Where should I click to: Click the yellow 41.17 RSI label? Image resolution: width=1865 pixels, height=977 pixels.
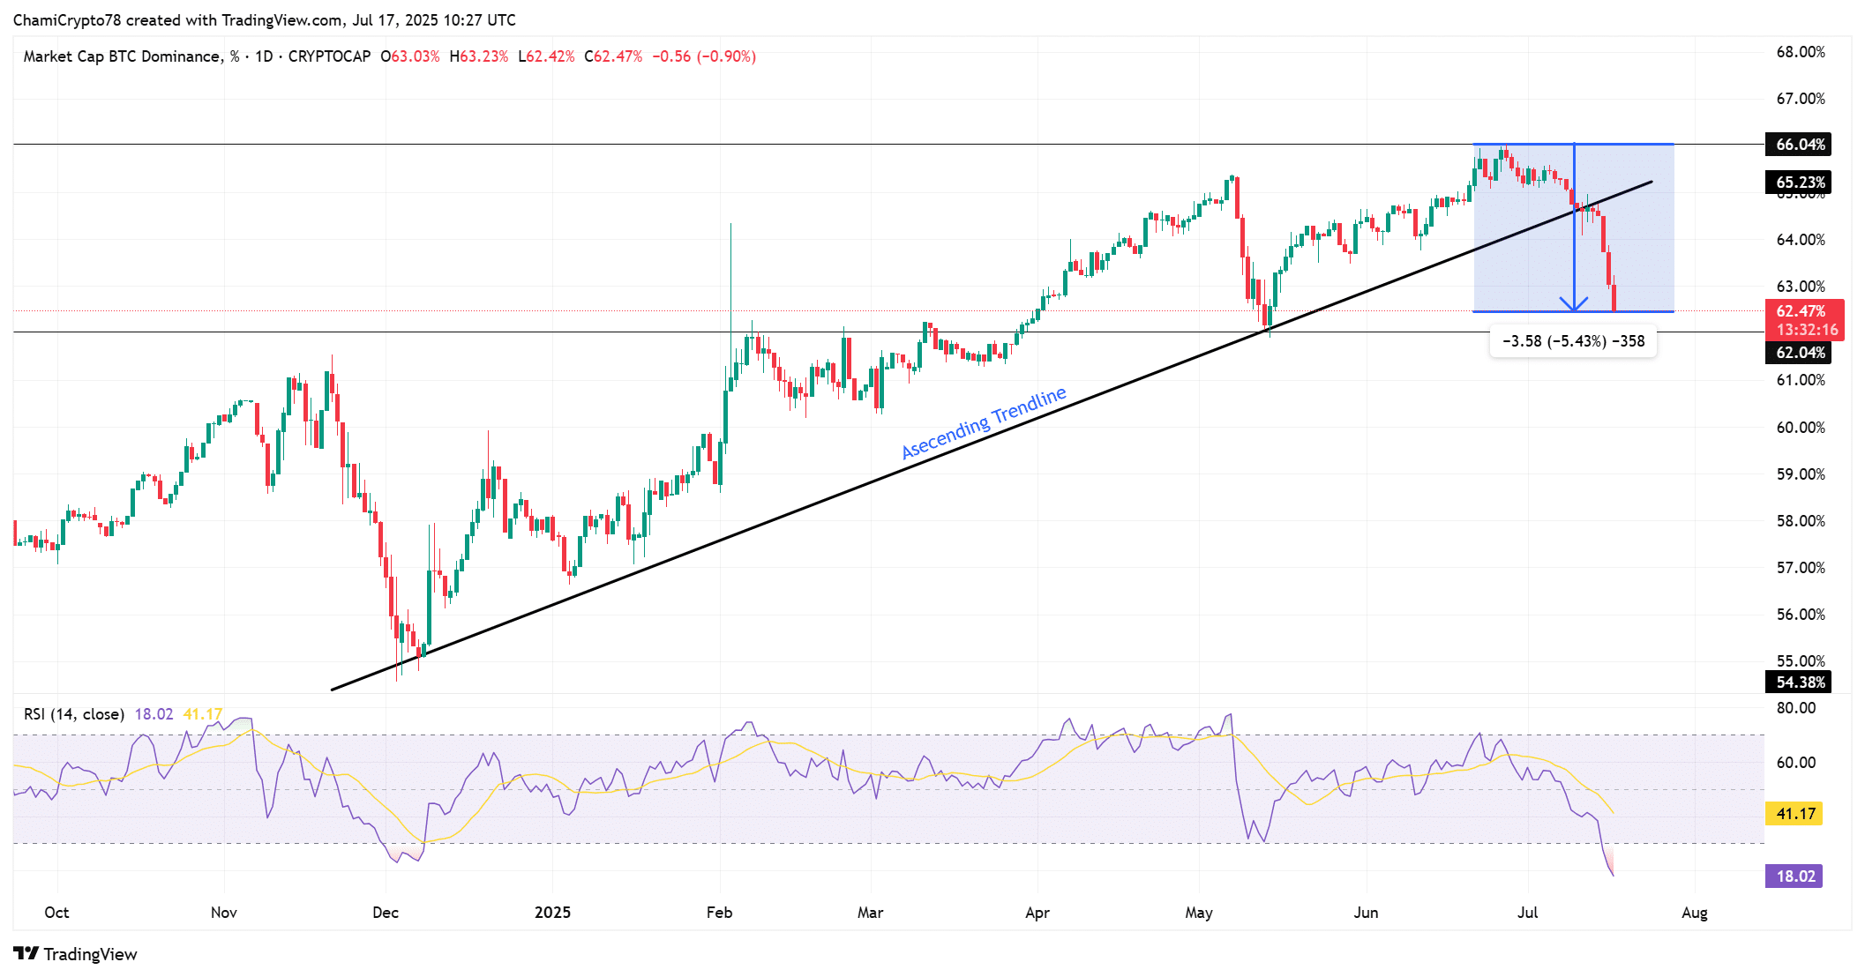[x=1794, y=814]
